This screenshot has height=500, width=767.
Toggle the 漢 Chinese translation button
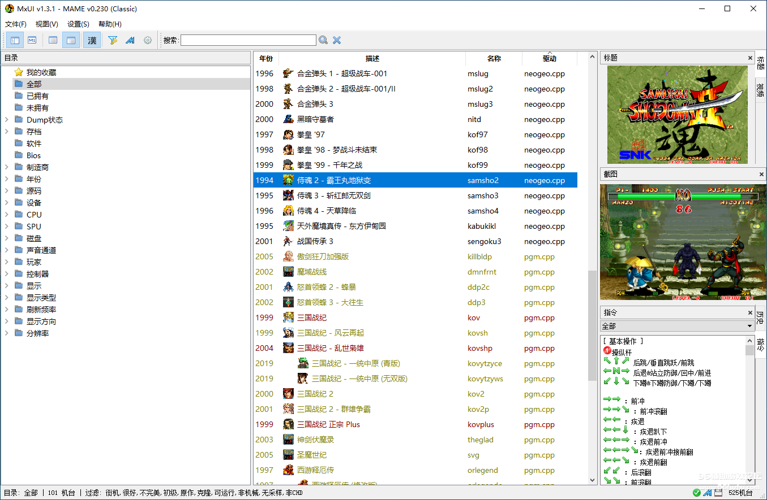[x=92, y=40]
